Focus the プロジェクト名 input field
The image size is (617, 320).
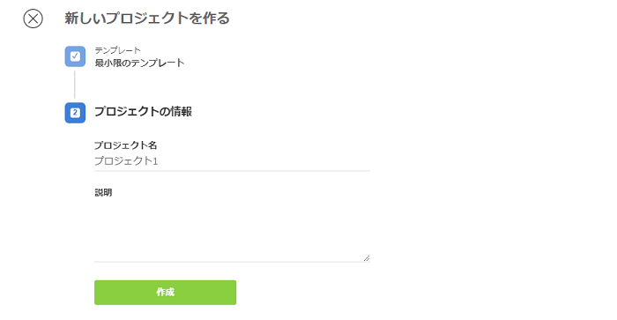coord(232,161)
